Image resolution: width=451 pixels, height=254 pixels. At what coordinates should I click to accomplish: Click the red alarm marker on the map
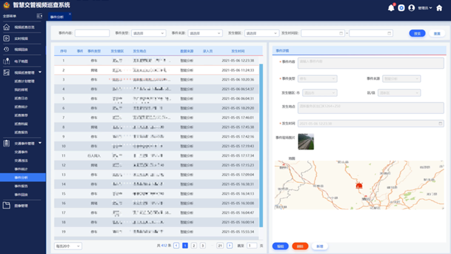[x=359, y=186]
